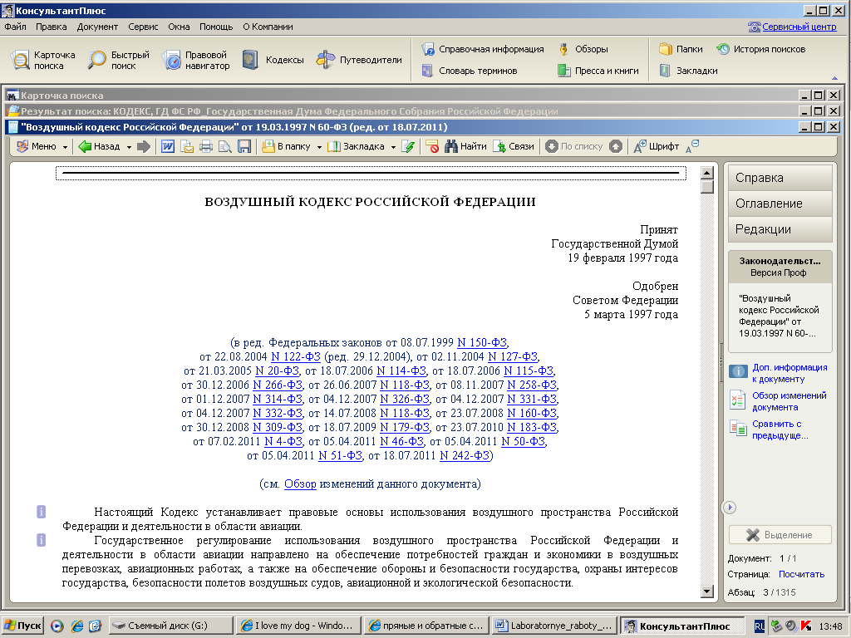Print document via printer icon
The image size is (851, 638).
pos(206,146)
